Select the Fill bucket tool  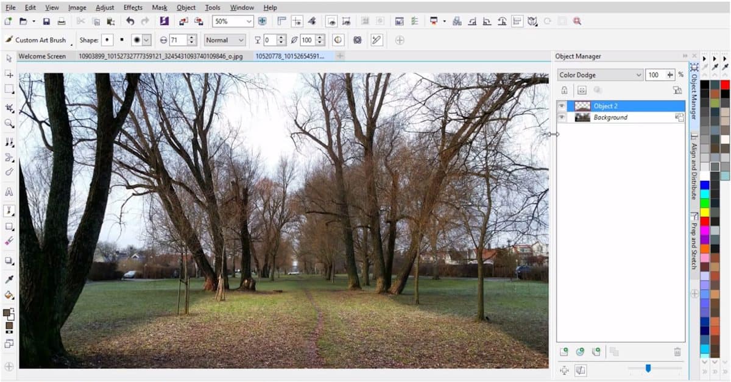click(x=9, y=295)
